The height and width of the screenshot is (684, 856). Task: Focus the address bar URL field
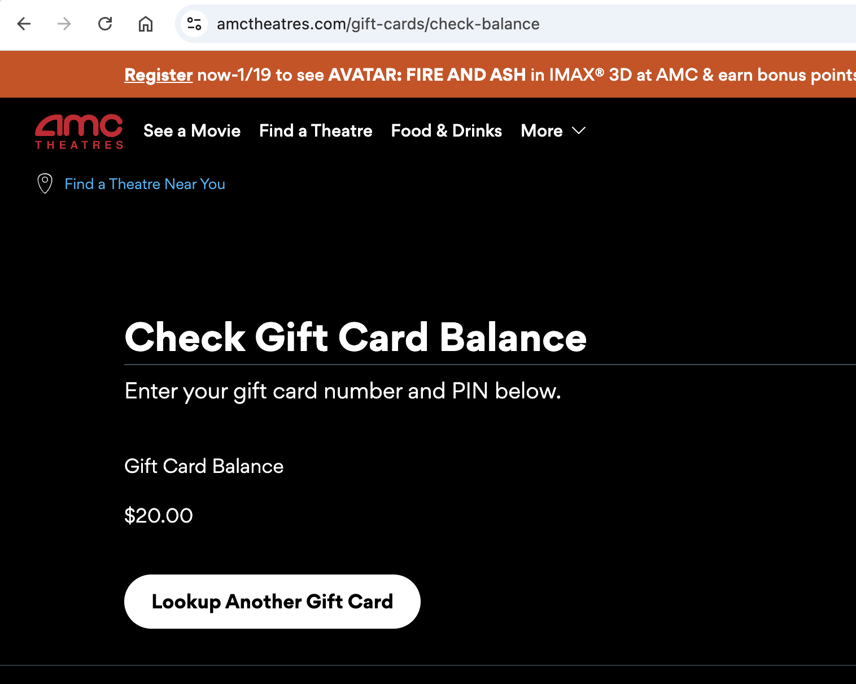click(x=378, y=24)
